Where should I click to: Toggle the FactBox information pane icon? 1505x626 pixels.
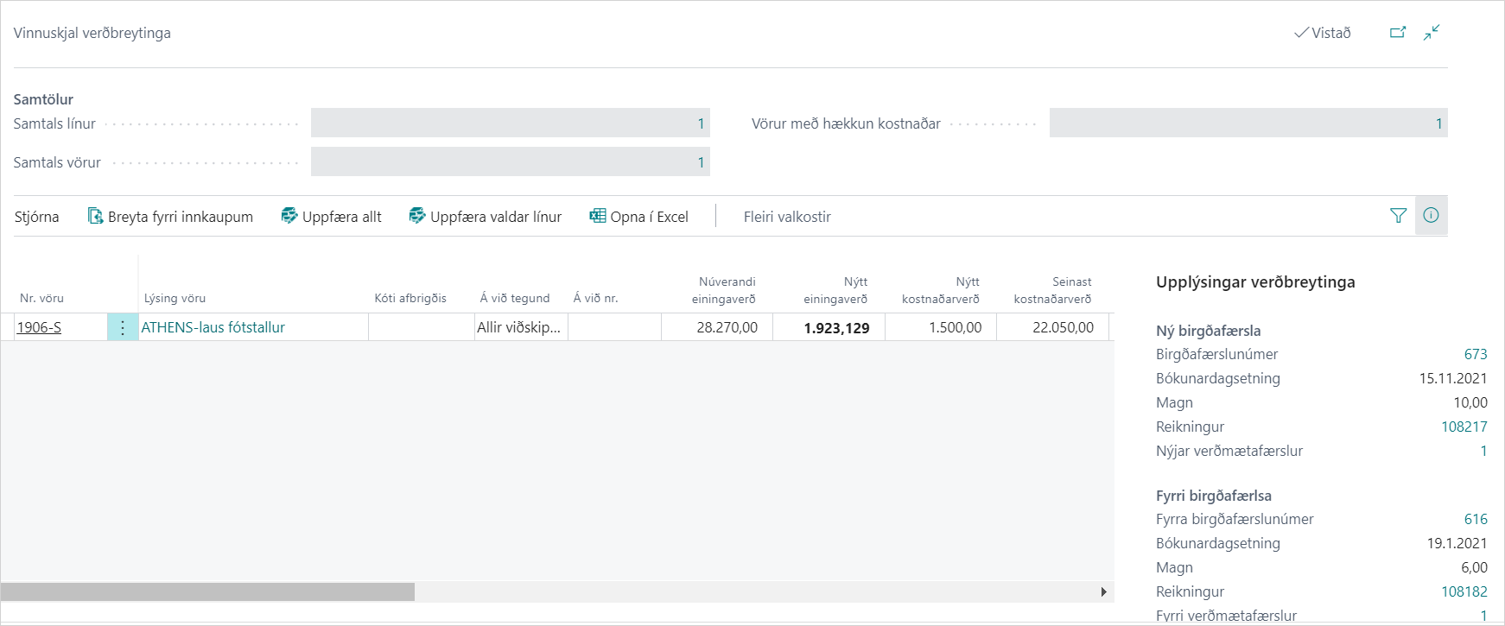[1431, 216]
